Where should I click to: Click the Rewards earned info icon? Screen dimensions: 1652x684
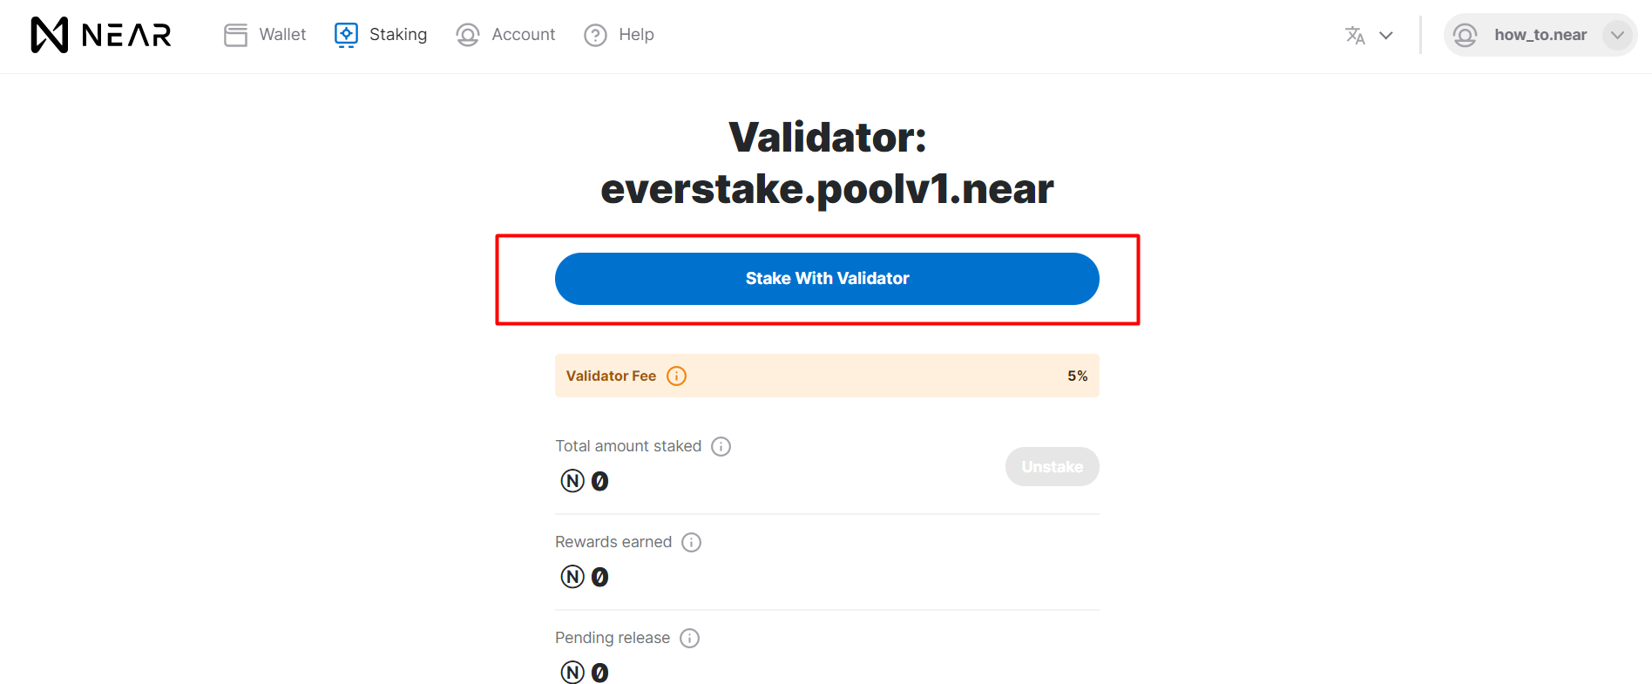691,542
